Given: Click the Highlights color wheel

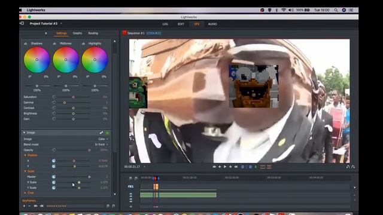Looking at the screenshot, I should (95, 60).
